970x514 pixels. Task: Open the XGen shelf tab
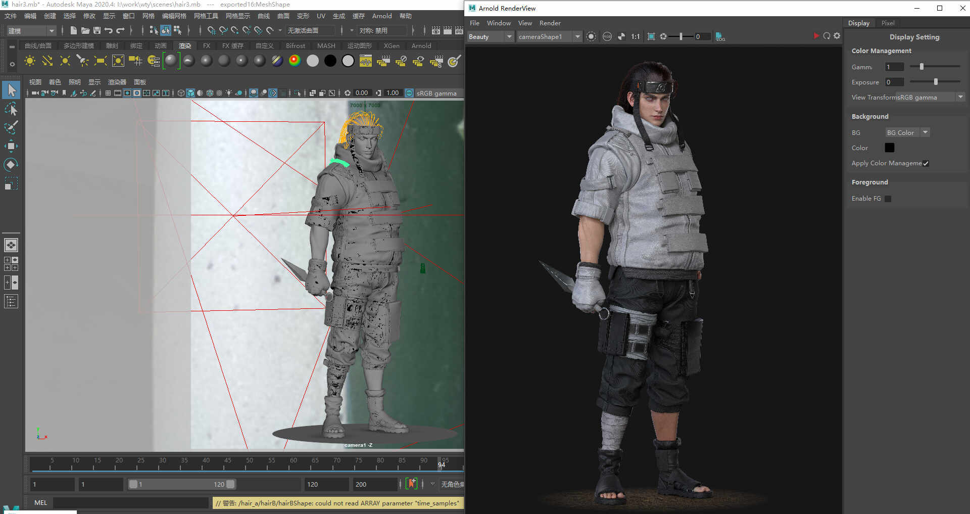coord(391,45)
